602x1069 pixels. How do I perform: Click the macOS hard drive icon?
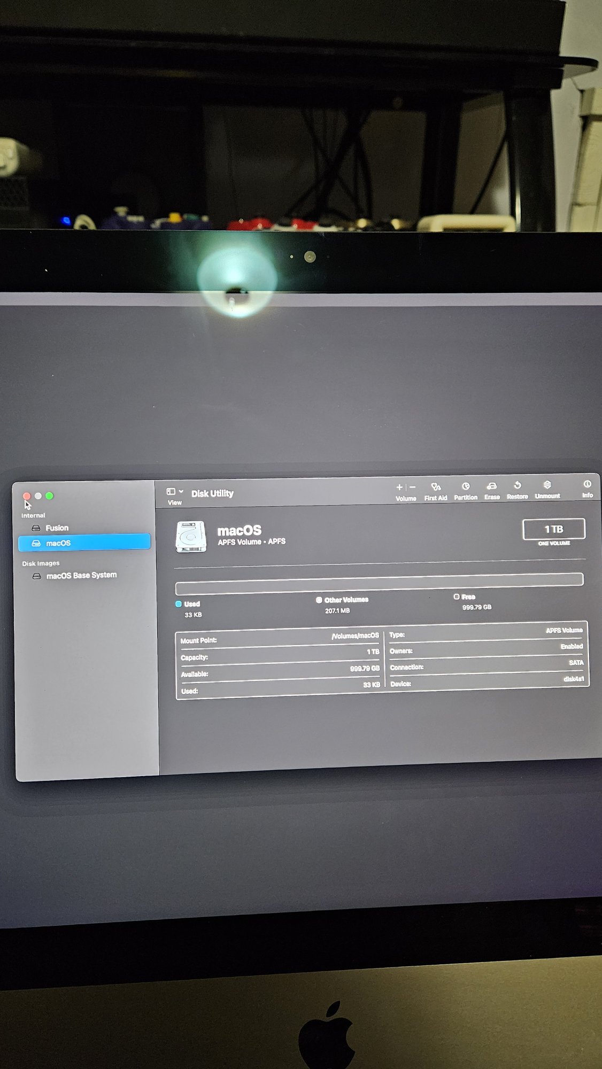[x=191, y=536]
